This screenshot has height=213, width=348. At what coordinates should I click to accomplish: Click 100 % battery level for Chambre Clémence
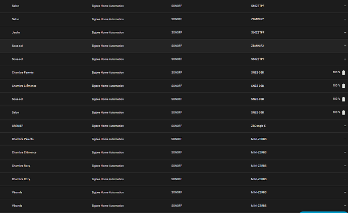[x=336, y=86]
